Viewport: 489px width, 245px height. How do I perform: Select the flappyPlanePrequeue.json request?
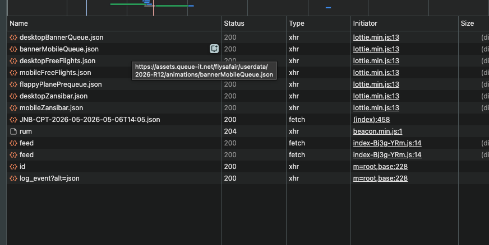(61, 84)
